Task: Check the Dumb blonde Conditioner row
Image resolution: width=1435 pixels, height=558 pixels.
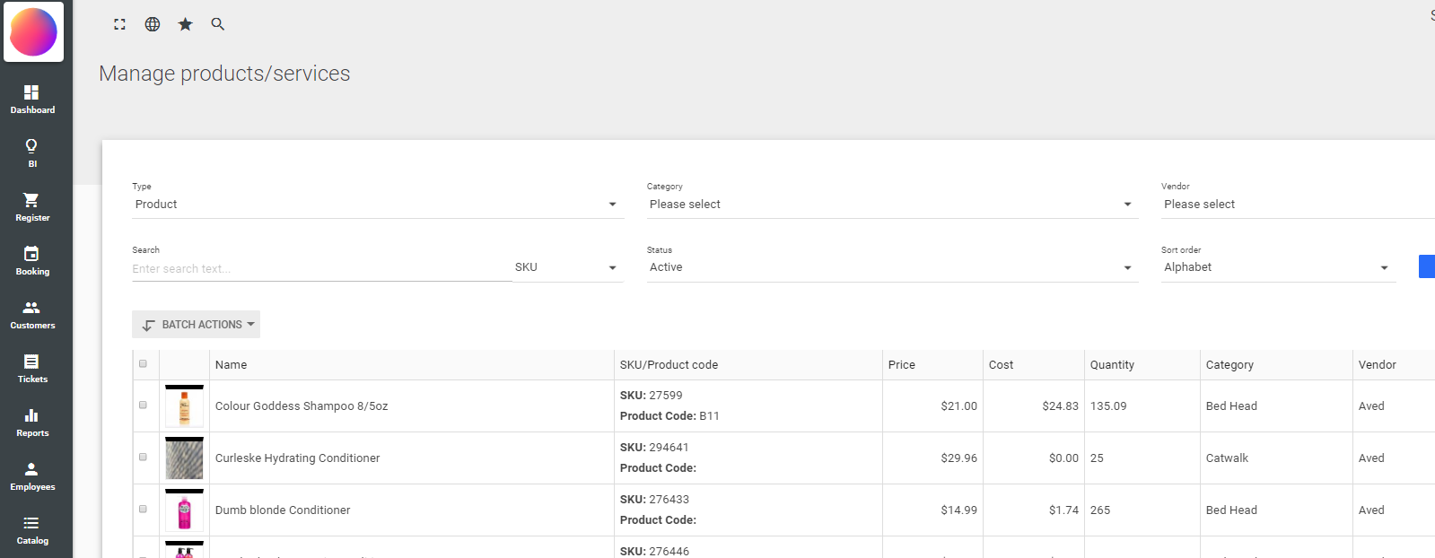Action: click(x=143, y=510)
